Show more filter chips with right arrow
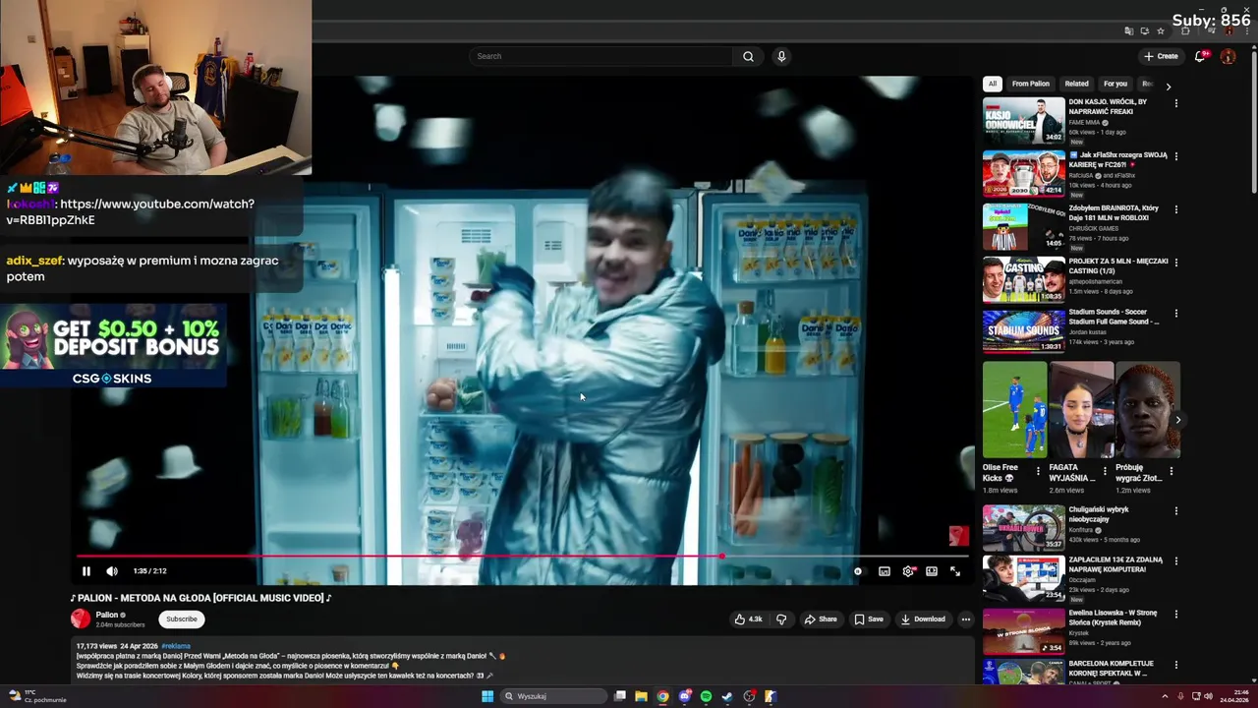The image size is (1258, 708). (x=1169, y=87)
